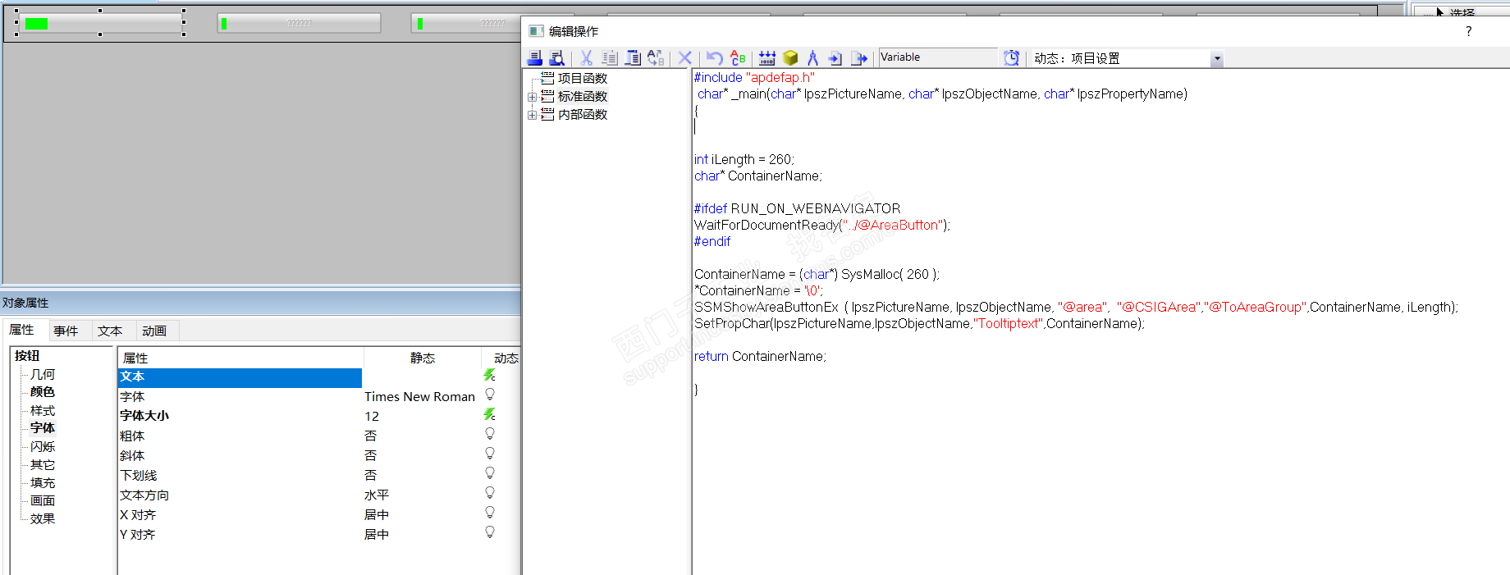This screenshot has height=575, width=1510.
Task: Select the highlighted 文本 property row
Action: 240,377
